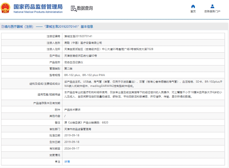Click the 注册证编号 row label

tap(53, 36)
